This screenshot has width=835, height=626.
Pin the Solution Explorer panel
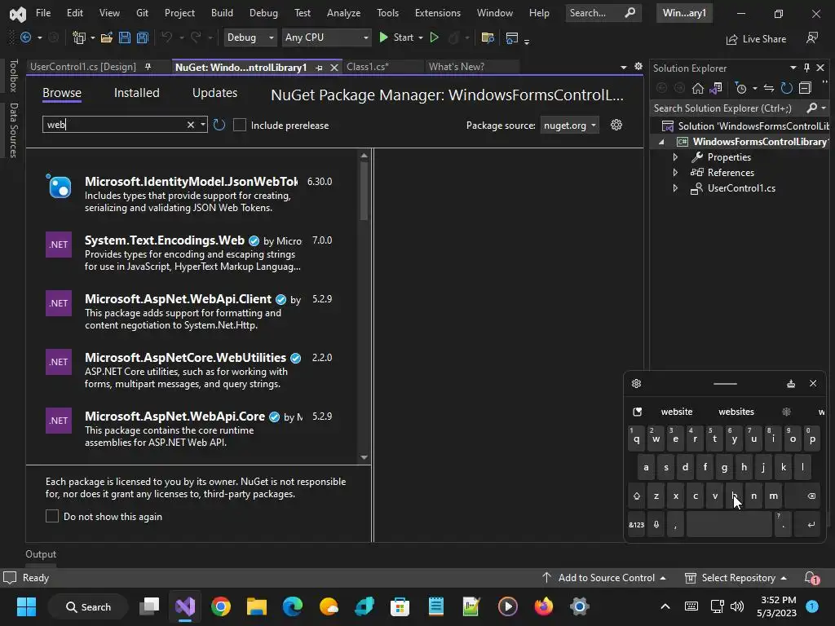click(806, 68)
